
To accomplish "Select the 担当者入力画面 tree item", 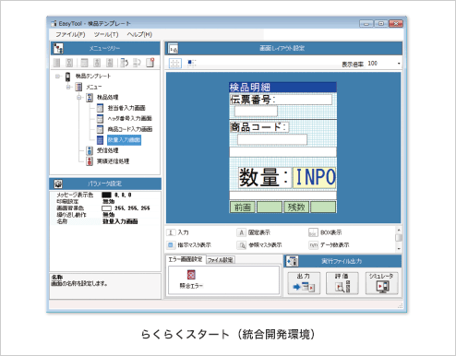I will pyautogui.click(x=126, y=108).
